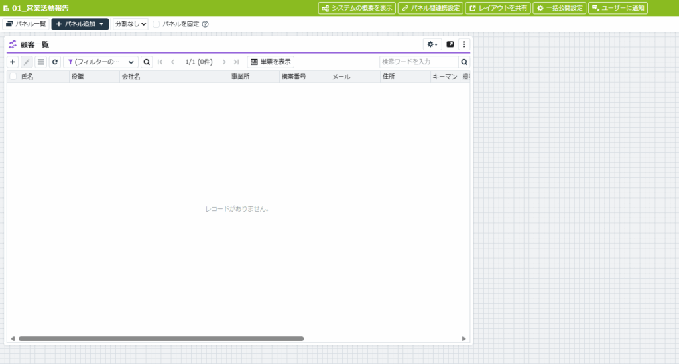This screenshot has height=364, width=679.
Task: Enable the パネルを固定 checkbox
Action: (x=156, y=24)
